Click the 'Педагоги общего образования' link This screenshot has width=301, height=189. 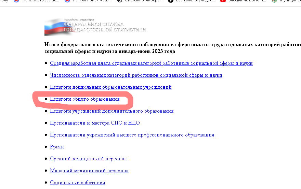(x=85, y=99)
